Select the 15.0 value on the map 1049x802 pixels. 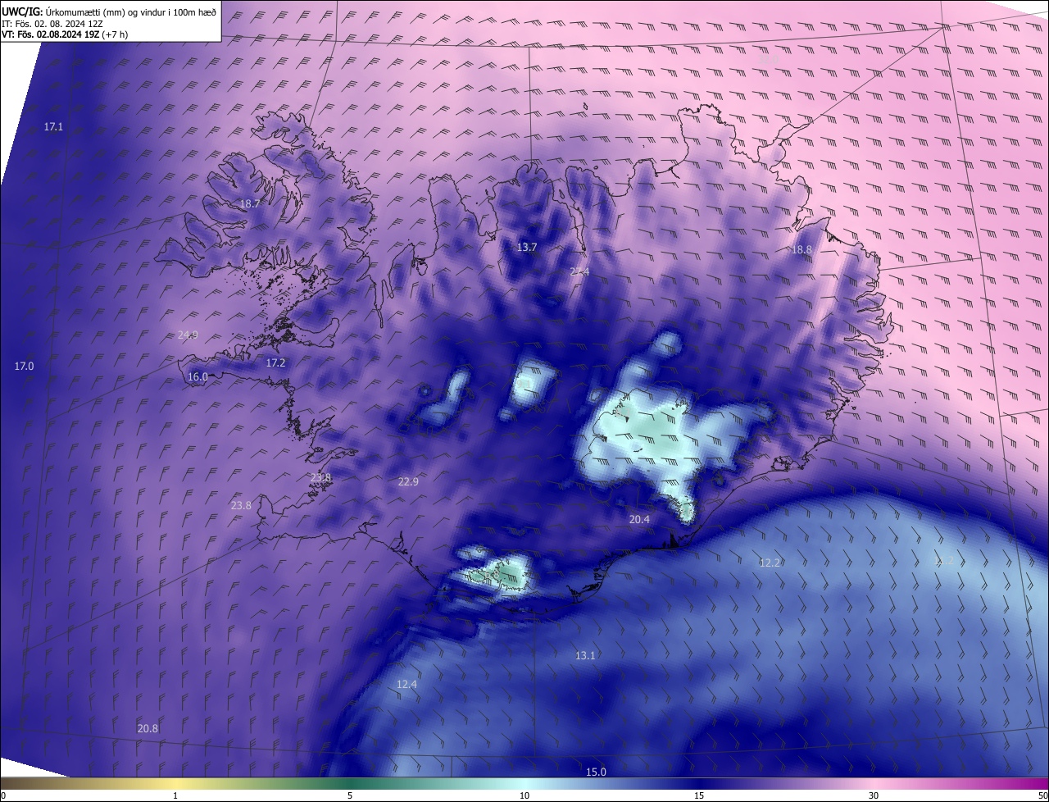click(x=596, y=772)
